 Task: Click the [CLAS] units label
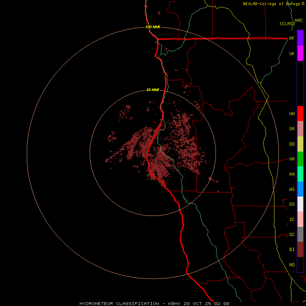(x=287, y=24)
